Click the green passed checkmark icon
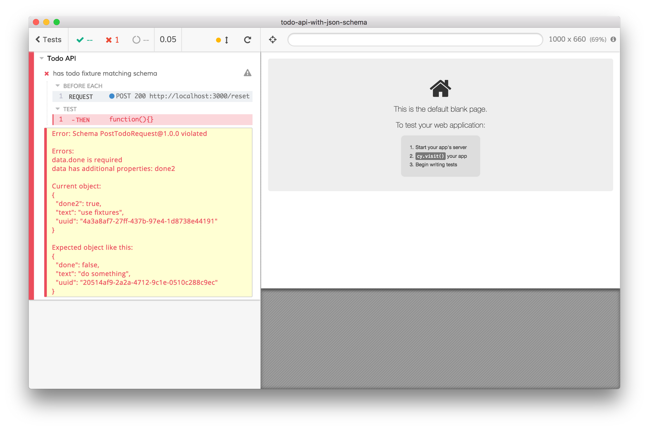Image resolution: width=649 pixels, height=430 pixels. click(x=80, y=40)
